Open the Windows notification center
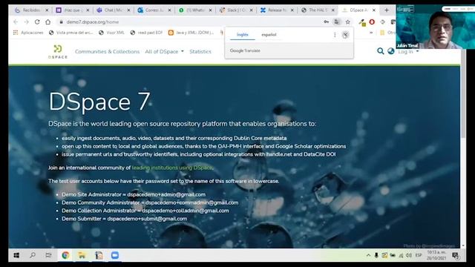The width and height of the screenshot is (475, 267). 455,256
